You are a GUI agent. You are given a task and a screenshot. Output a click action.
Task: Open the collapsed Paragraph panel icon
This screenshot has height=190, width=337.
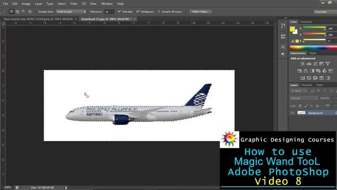click(x=283, y=54)
